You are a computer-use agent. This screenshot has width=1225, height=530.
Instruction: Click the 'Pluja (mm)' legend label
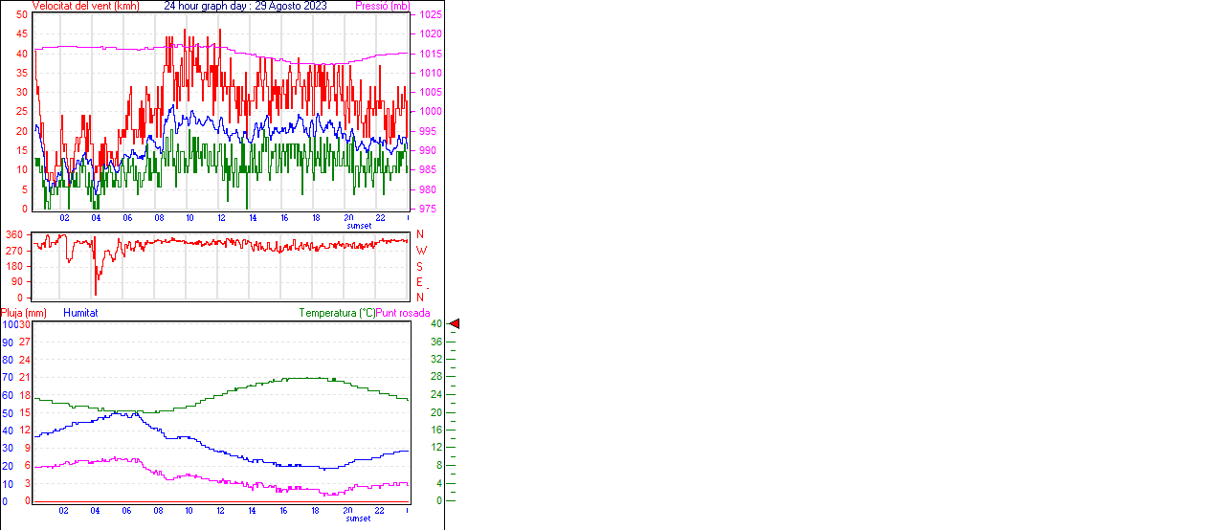[24, 313]
